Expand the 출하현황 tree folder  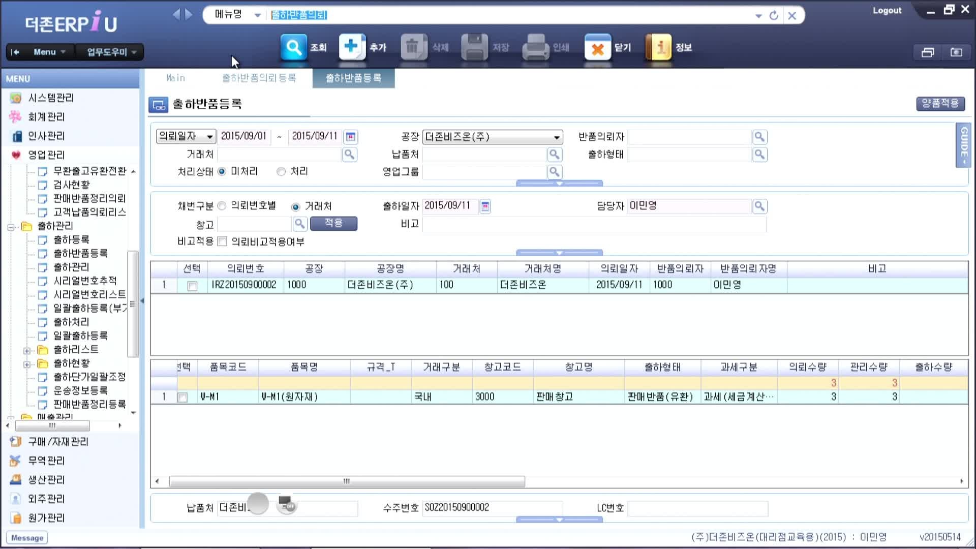[x=27, y=364]
